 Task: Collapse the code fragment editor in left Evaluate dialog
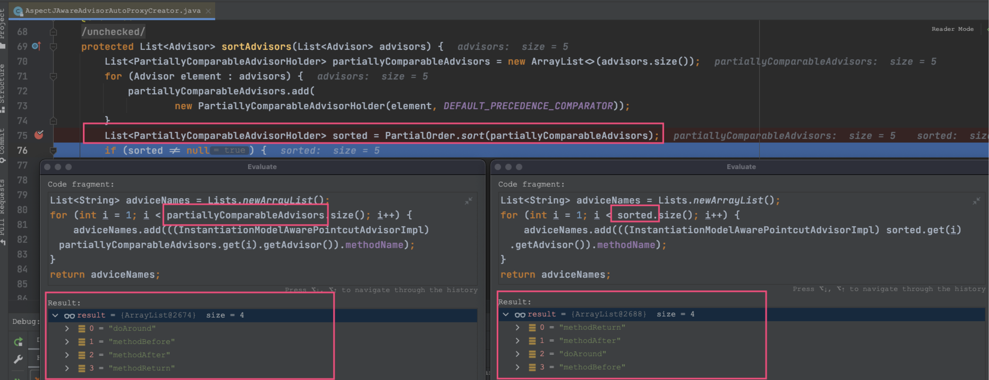click(468, 201)
